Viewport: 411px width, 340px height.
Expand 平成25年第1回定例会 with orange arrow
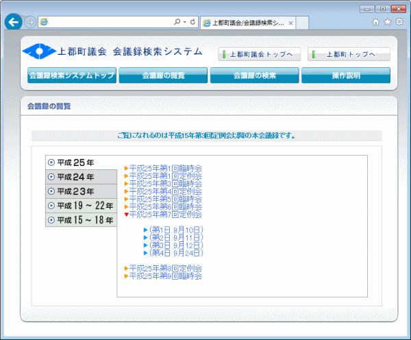tap(126, 175)
